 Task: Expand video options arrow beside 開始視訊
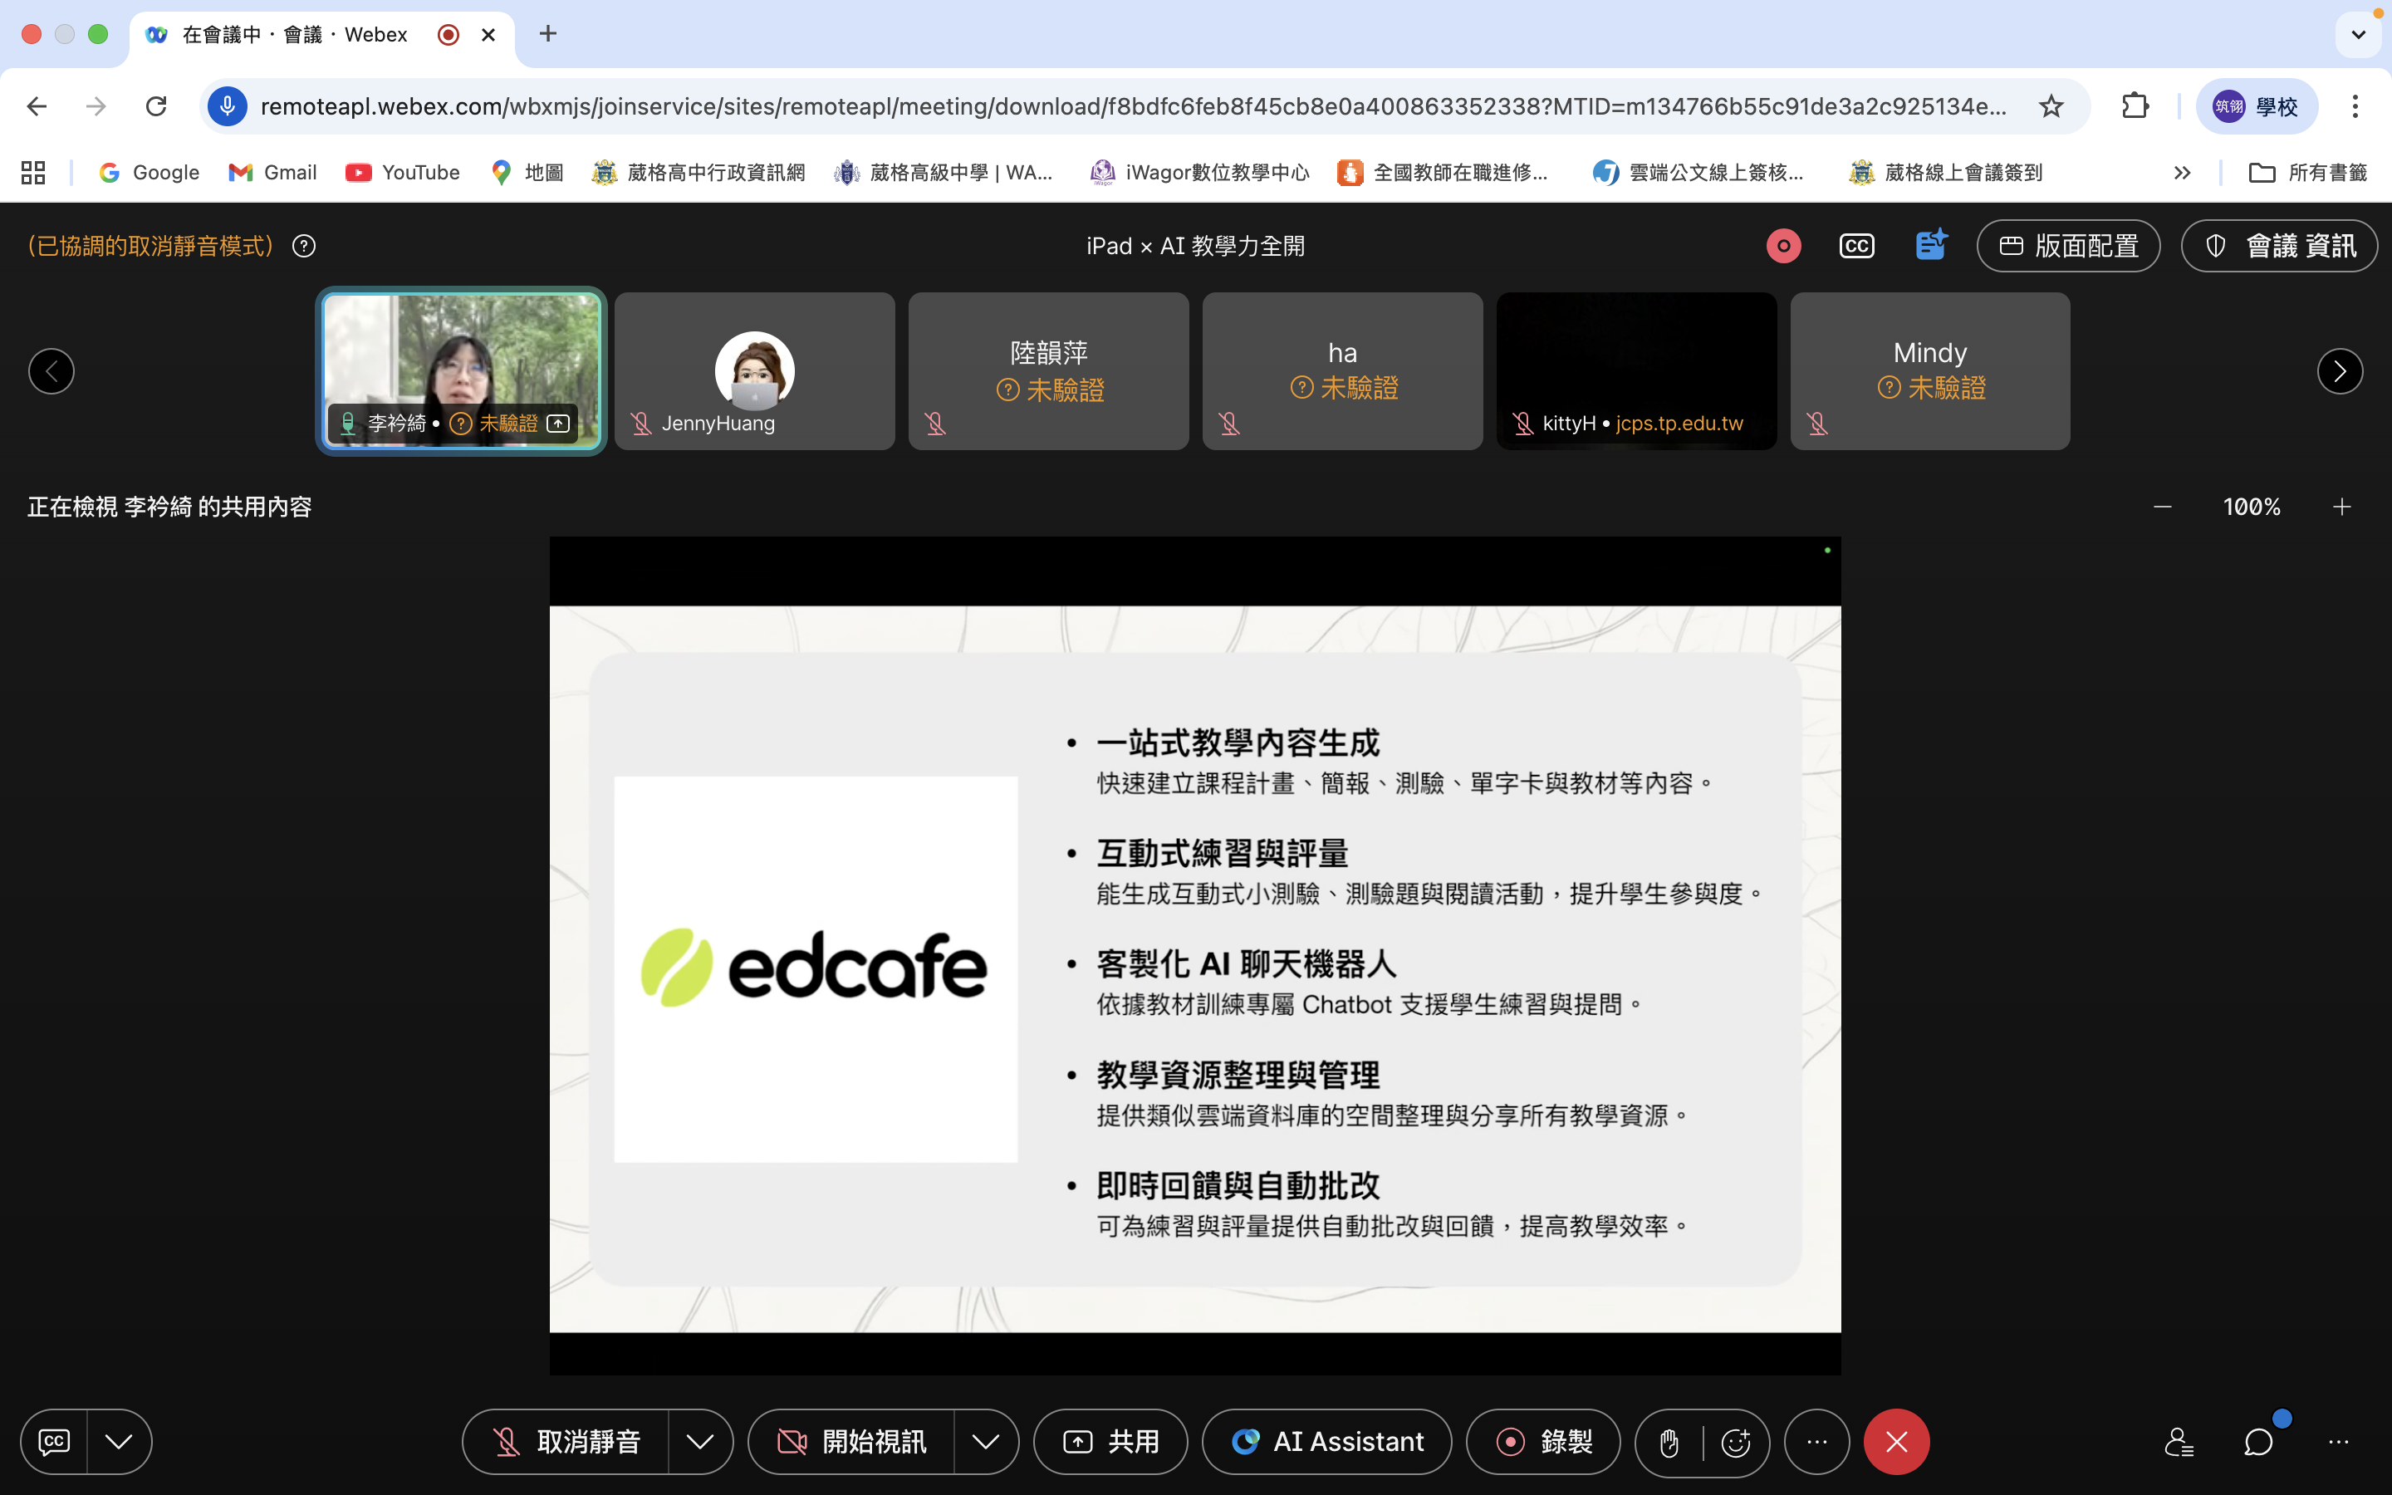(986, 1442)
